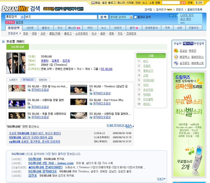Select the 앨범정보 profile tab

coord(43,80)
